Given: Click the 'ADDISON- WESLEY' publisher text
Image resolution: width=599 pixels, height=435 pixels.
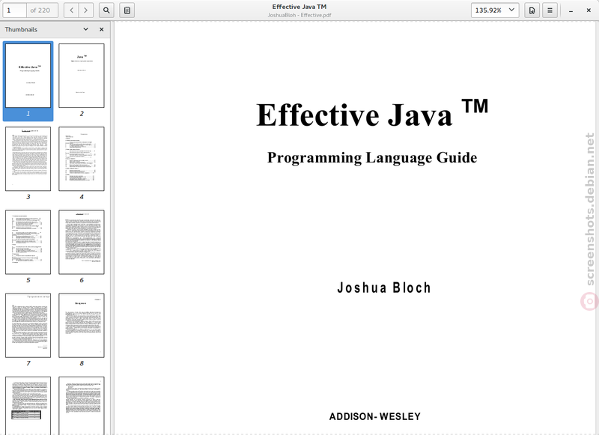Looking at the screenshot, I should coord(375,416).
